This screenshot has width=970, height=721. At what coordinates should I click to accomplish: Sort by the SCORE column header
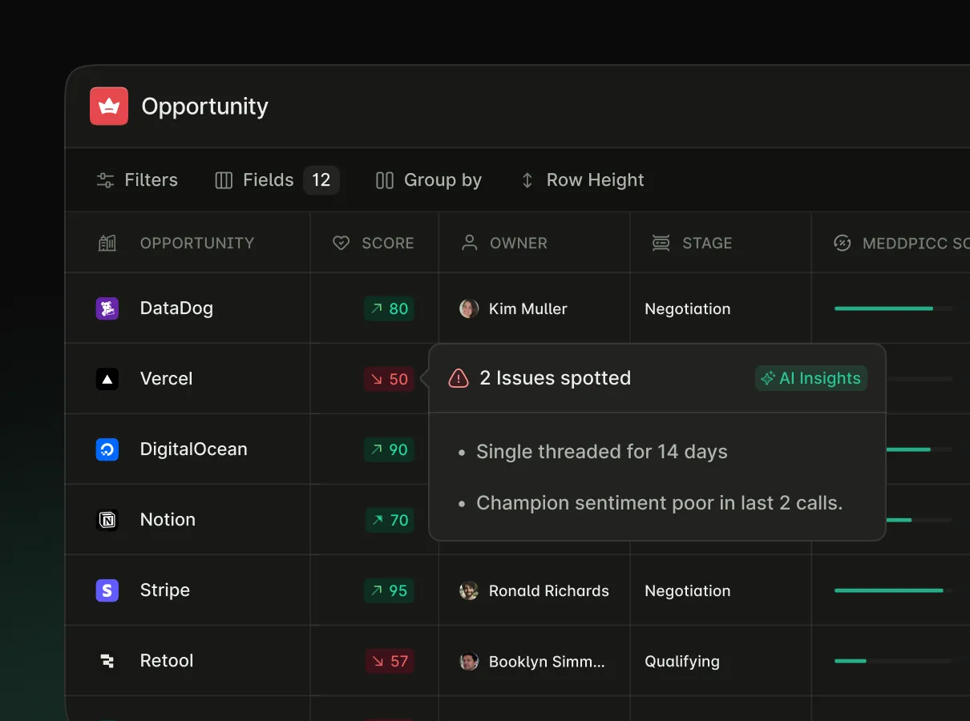388,243
